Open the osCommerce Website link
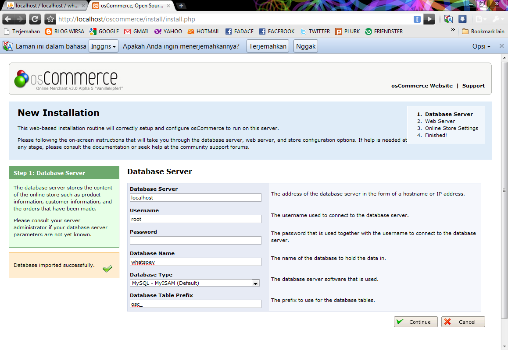508x350 pixels. pyautogui.click(x=422, y=86)
